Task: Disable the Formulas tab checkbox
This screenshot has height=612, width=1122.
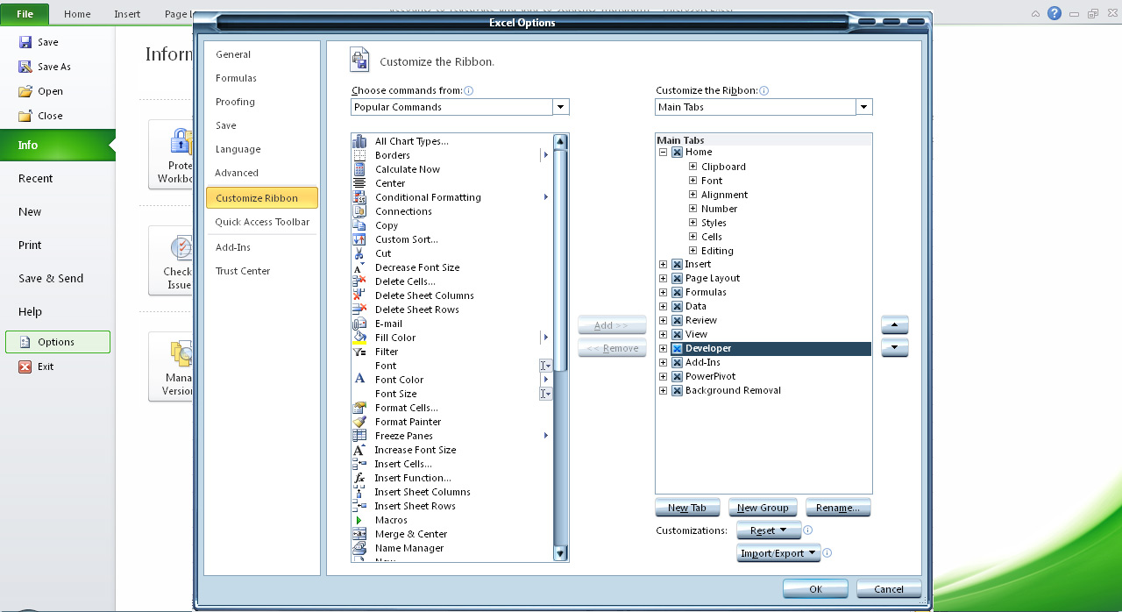Action: 677,292
